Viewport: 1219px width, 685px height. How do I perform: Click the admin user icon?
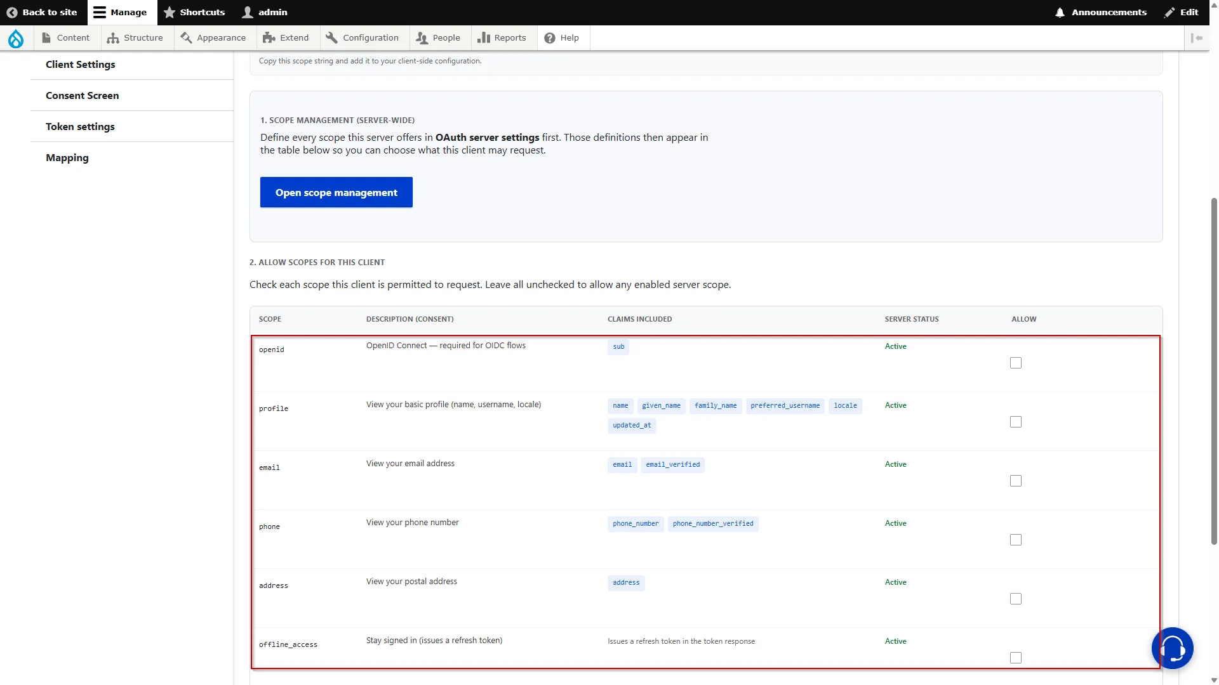point(248,12)
